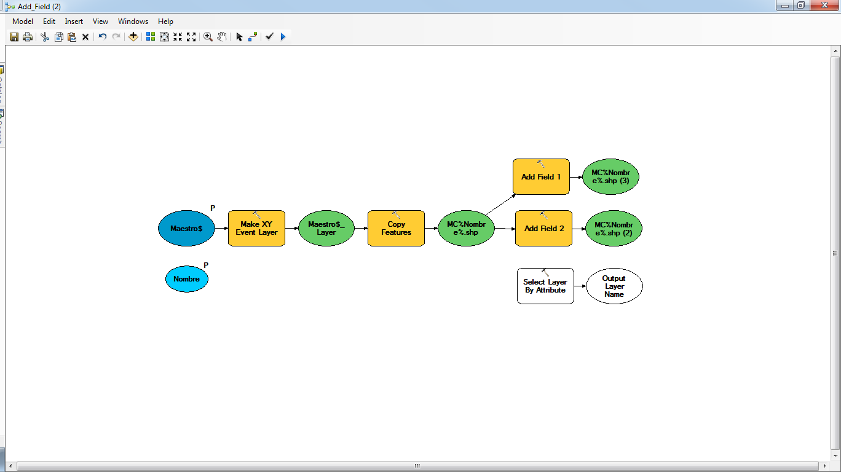841x472 pixels.
Task: Select the MC%Nombre%.shp (2) output oval
Action: pyautogui.click(x=614, y=229)
